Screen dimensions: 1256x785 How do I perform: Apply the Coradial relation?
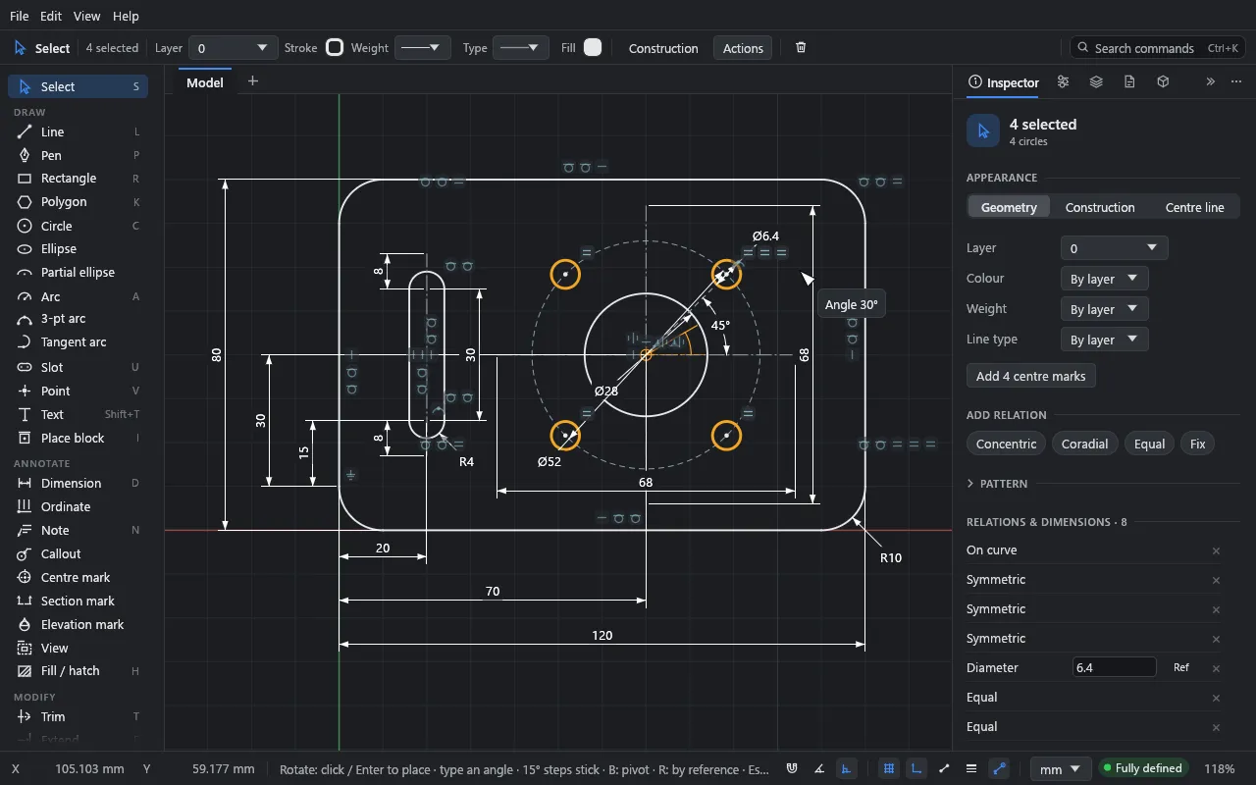(1084, 444)
